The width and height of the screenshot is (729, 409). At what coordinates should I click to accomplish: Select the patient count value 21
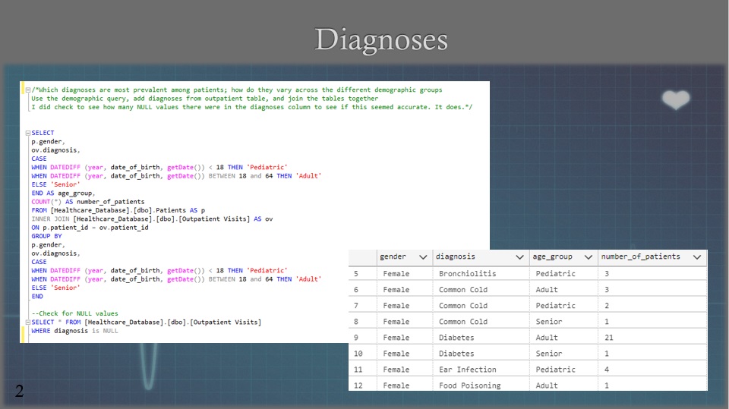(608, 338)
